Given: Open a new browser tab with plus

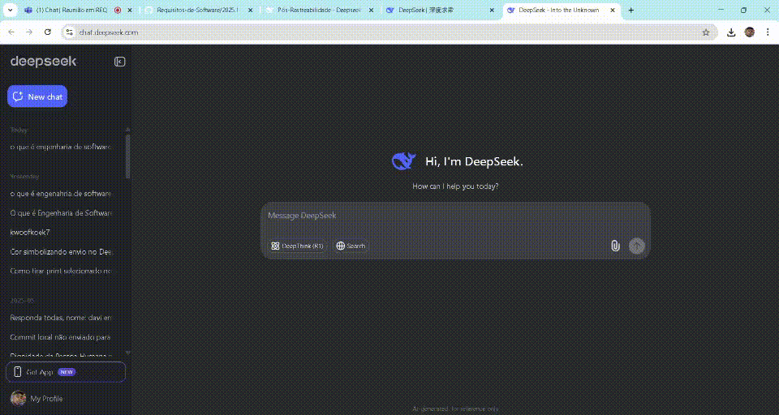Looking at the screenshot, I should (x=631, y=10).
